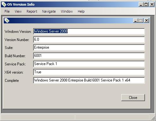Click the "X64 version:" label
Screen dimensions: 156x121
coord(14,72)
